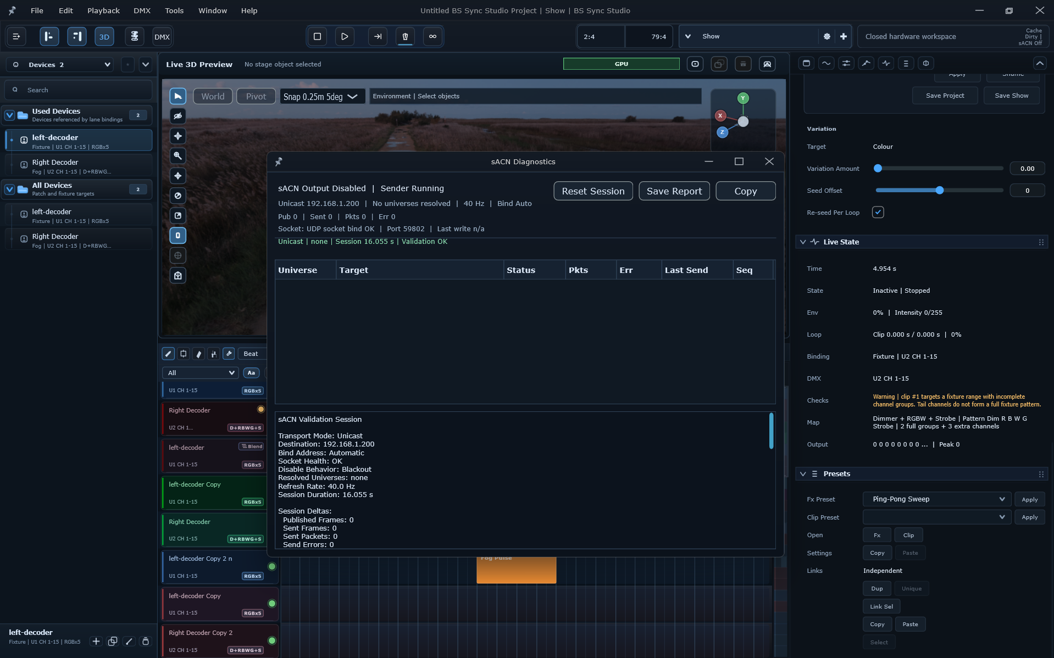This screenshot has width=1054, height=658.
Task: Click Save Report in sACN Diagnostics
Action: 674,191
